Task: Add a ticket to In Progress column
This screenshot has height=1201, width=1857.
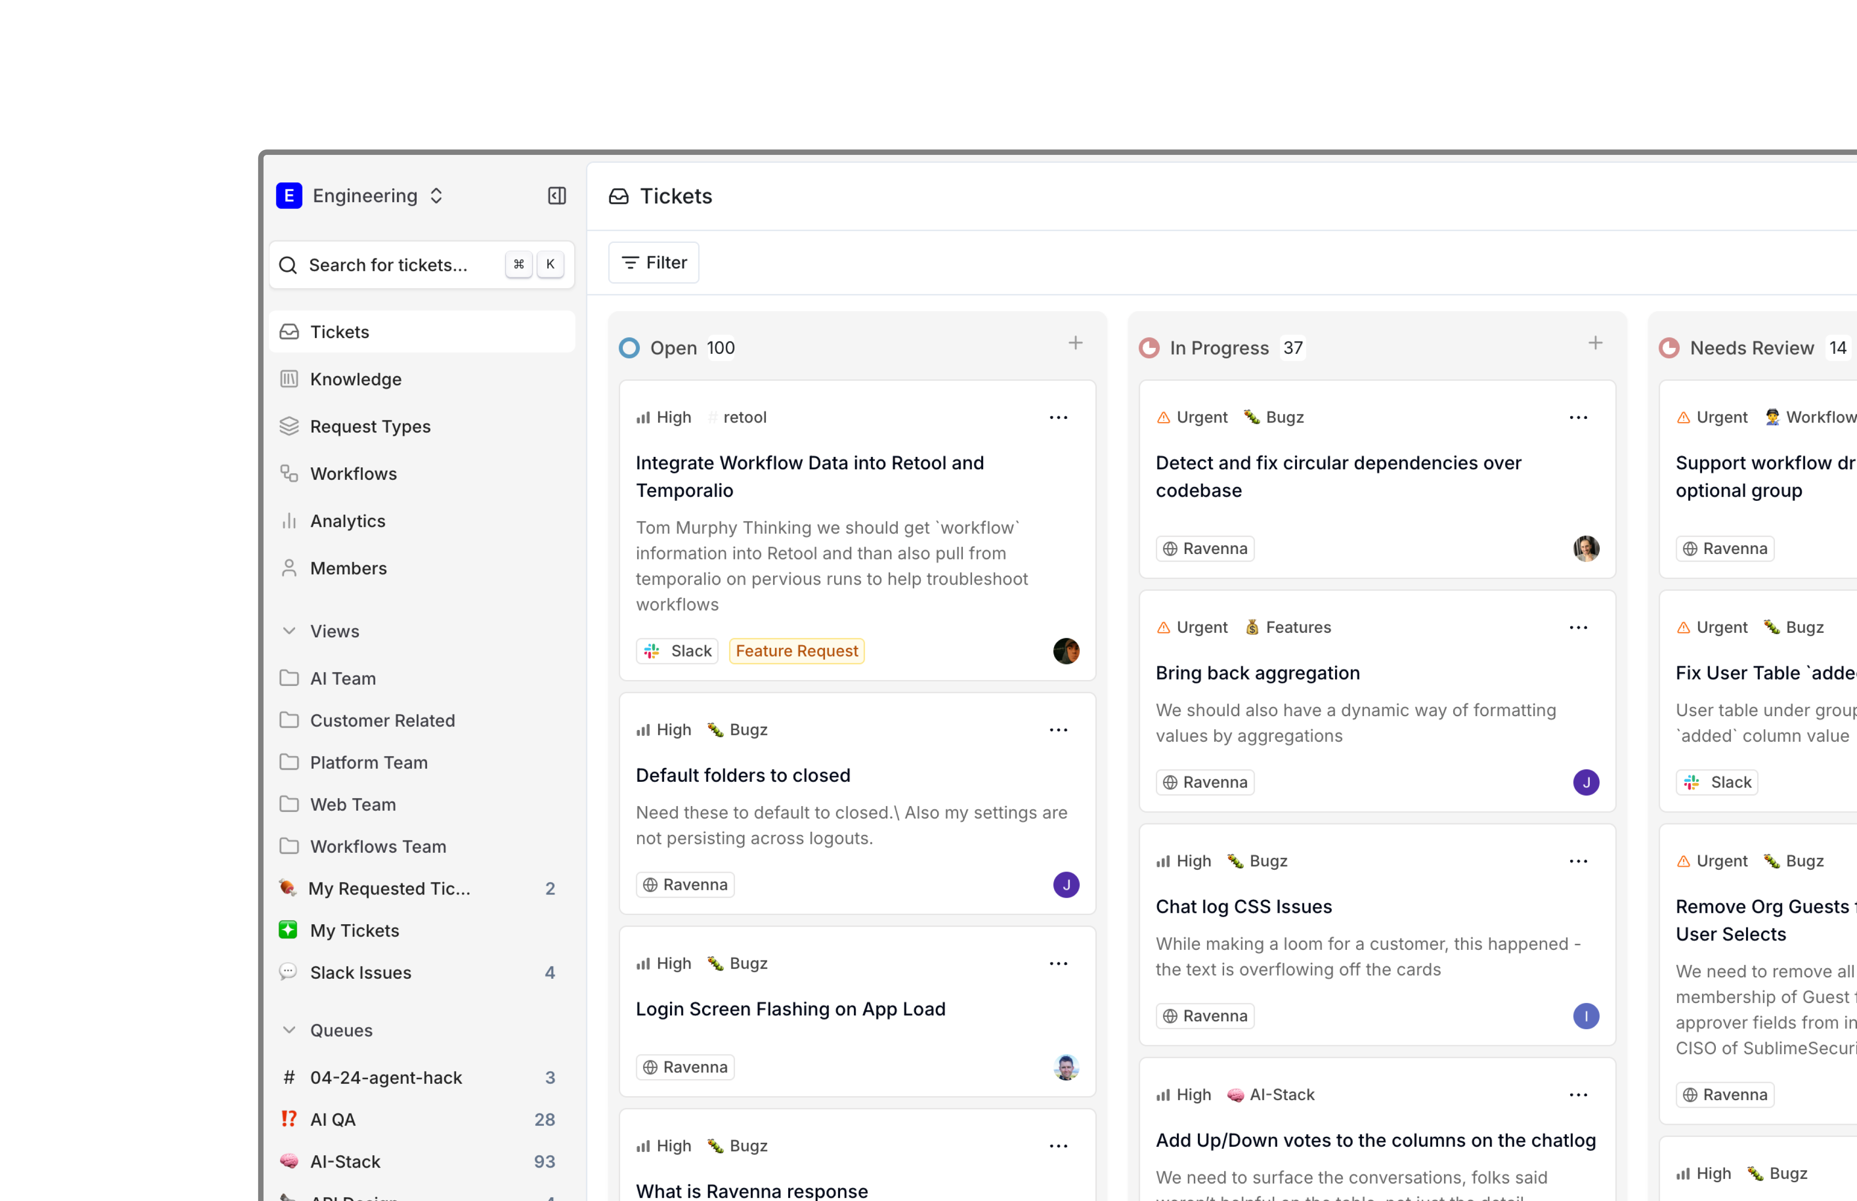Action: click(1596, 343)
